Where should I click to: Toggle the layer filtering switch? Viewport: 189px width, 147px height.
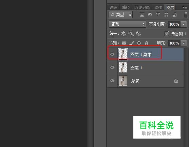pos(186,14)
